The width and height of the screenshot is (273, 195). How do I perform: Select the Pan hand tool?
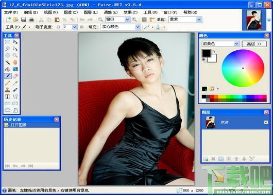(15, 63)
